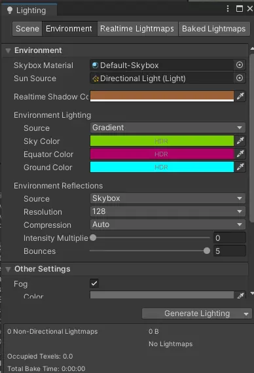Open Environment Reflections Source Skybox dropdown
Image resolution: width=254 pixels, height=373 pixels.
(x=168, y=198)
